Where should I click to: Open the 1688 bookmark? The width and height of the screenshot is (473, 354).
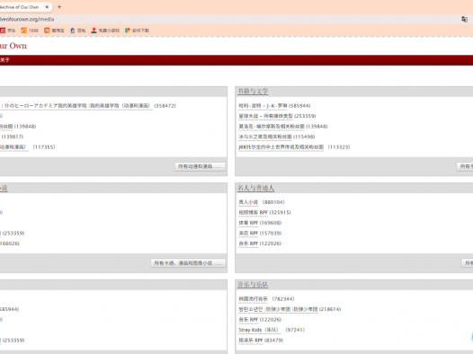point(30,31)
